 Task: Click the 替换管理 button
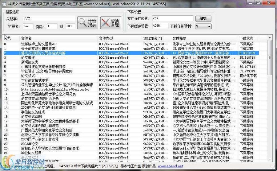110,23
